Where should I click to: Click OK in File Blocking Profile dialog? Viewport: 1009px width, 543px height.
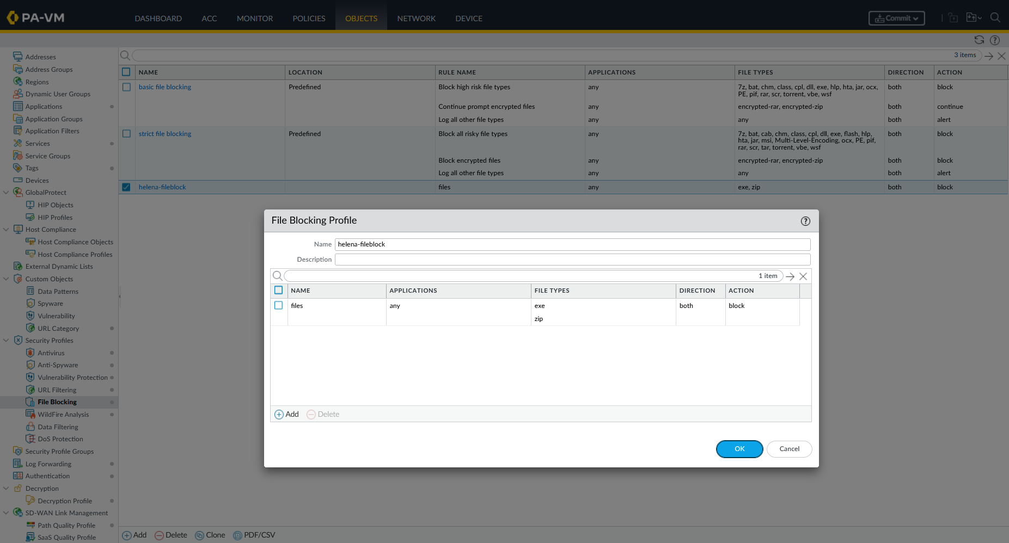tap(739, 449)
